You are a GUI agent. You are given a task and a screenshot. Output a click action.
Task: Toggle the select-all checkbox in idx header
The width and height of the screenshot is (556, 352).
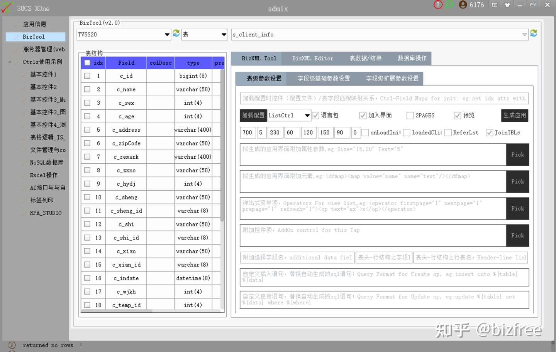[87, 63]
